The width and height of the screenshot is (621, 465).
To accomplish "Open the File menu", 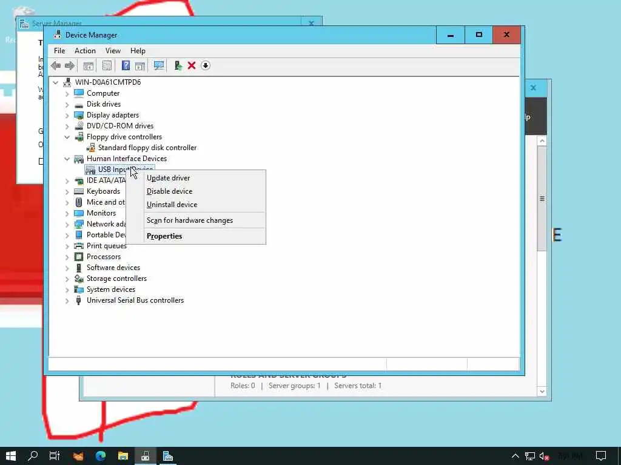I will 59,51.
